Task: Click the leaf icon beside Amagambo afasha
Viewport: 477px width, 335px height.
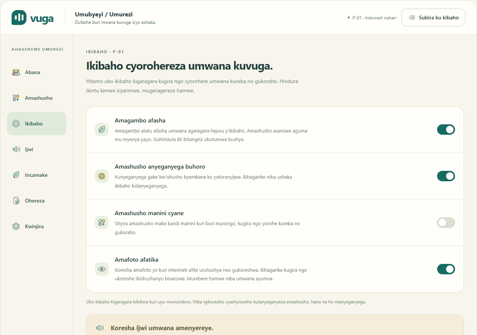Action: 102,130
